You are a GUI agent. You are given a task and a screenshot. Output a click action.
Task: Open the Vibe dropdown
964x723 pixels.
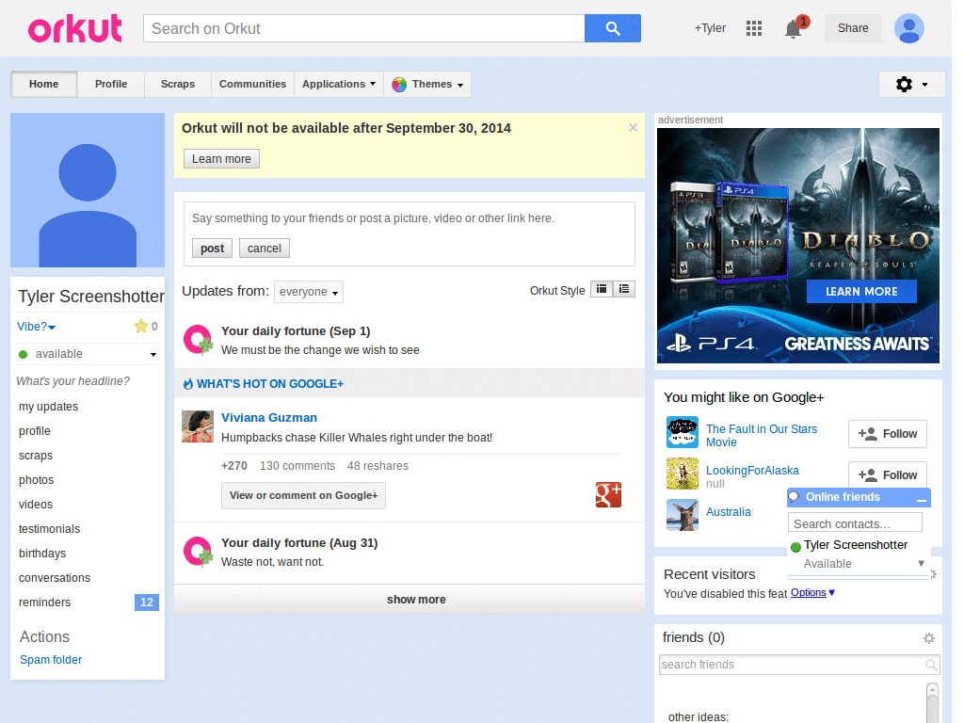tap(36, 327)
